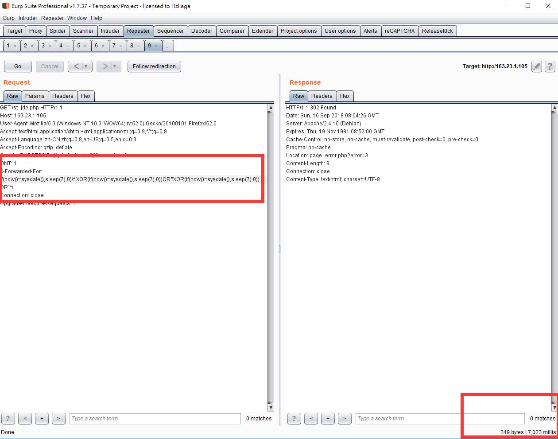
Task: Close Repeater tab 6 with its x
Action: tap(103, 46)
